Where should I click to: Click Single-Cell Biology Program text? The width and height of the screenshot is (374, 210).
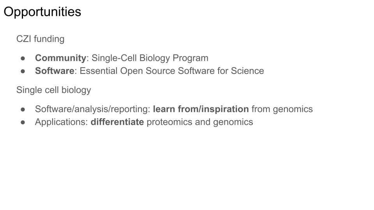[x=150, y=58]
